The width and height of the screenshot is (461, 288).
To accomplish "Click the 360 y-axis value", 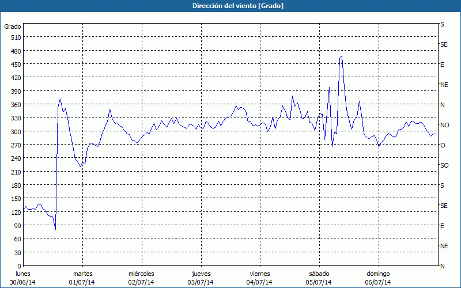I will pyautogui.click(x=16, y=105).
